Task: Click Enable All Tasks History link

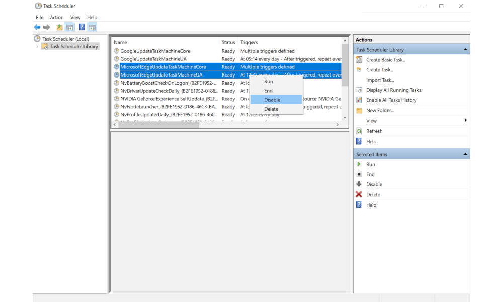Action: (391, 100)
